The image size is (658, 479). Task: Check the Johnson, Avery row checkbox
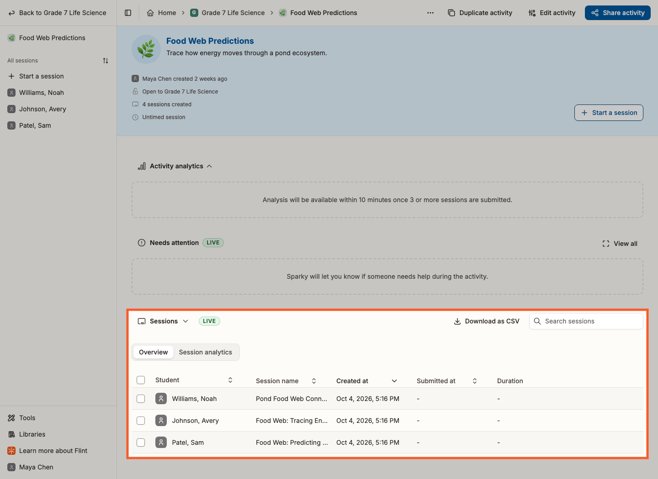[141, 421]
